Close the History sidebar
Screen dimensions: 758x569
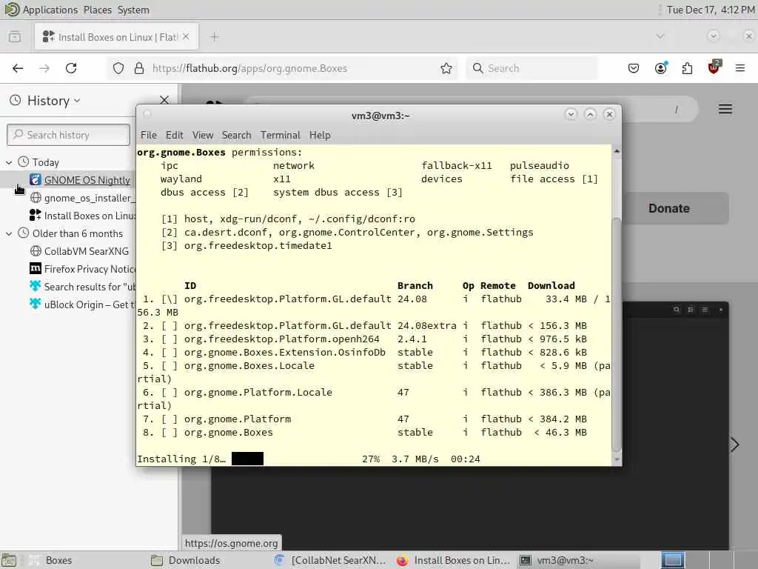(x=164, y=100)
